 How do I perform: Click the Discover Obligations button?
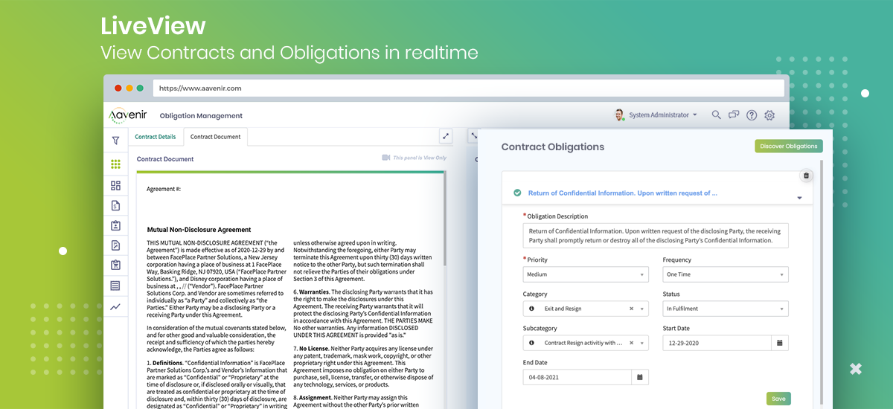789,146
